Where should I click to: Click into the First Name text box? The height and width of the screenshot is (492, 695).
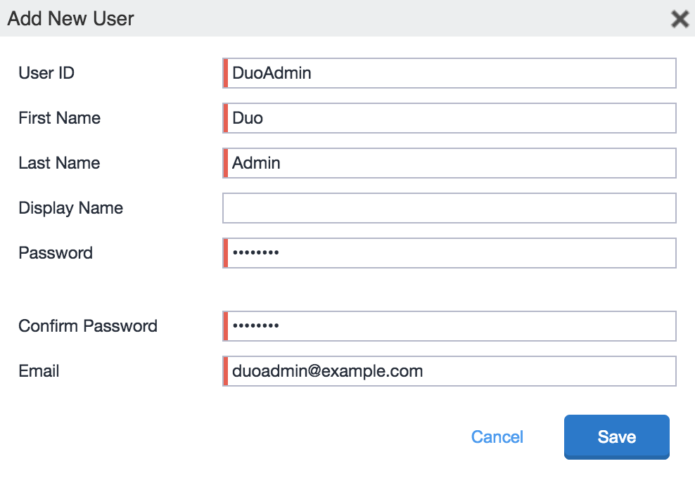[x=450, y=118]
